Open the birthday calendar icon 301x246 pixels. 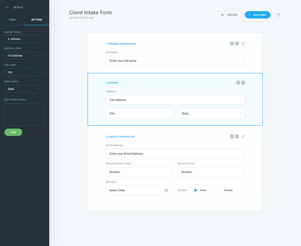coord(166,190)
